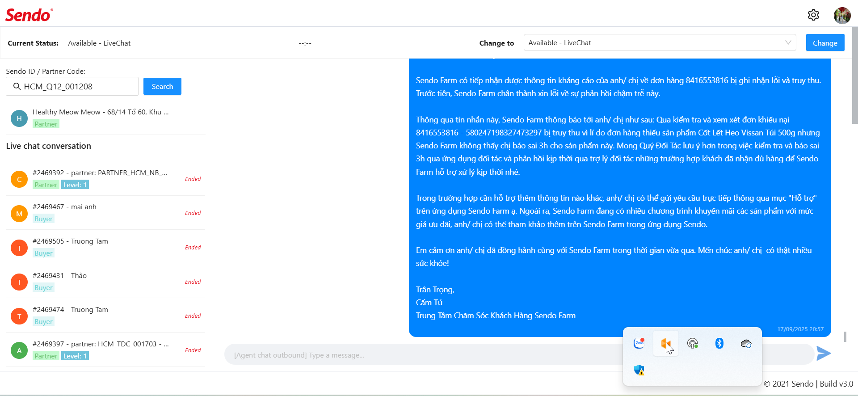Click message timestamp 17/09/2025 20:57
The width and height of the screenshot is (858, 396).
pos(800,329)
